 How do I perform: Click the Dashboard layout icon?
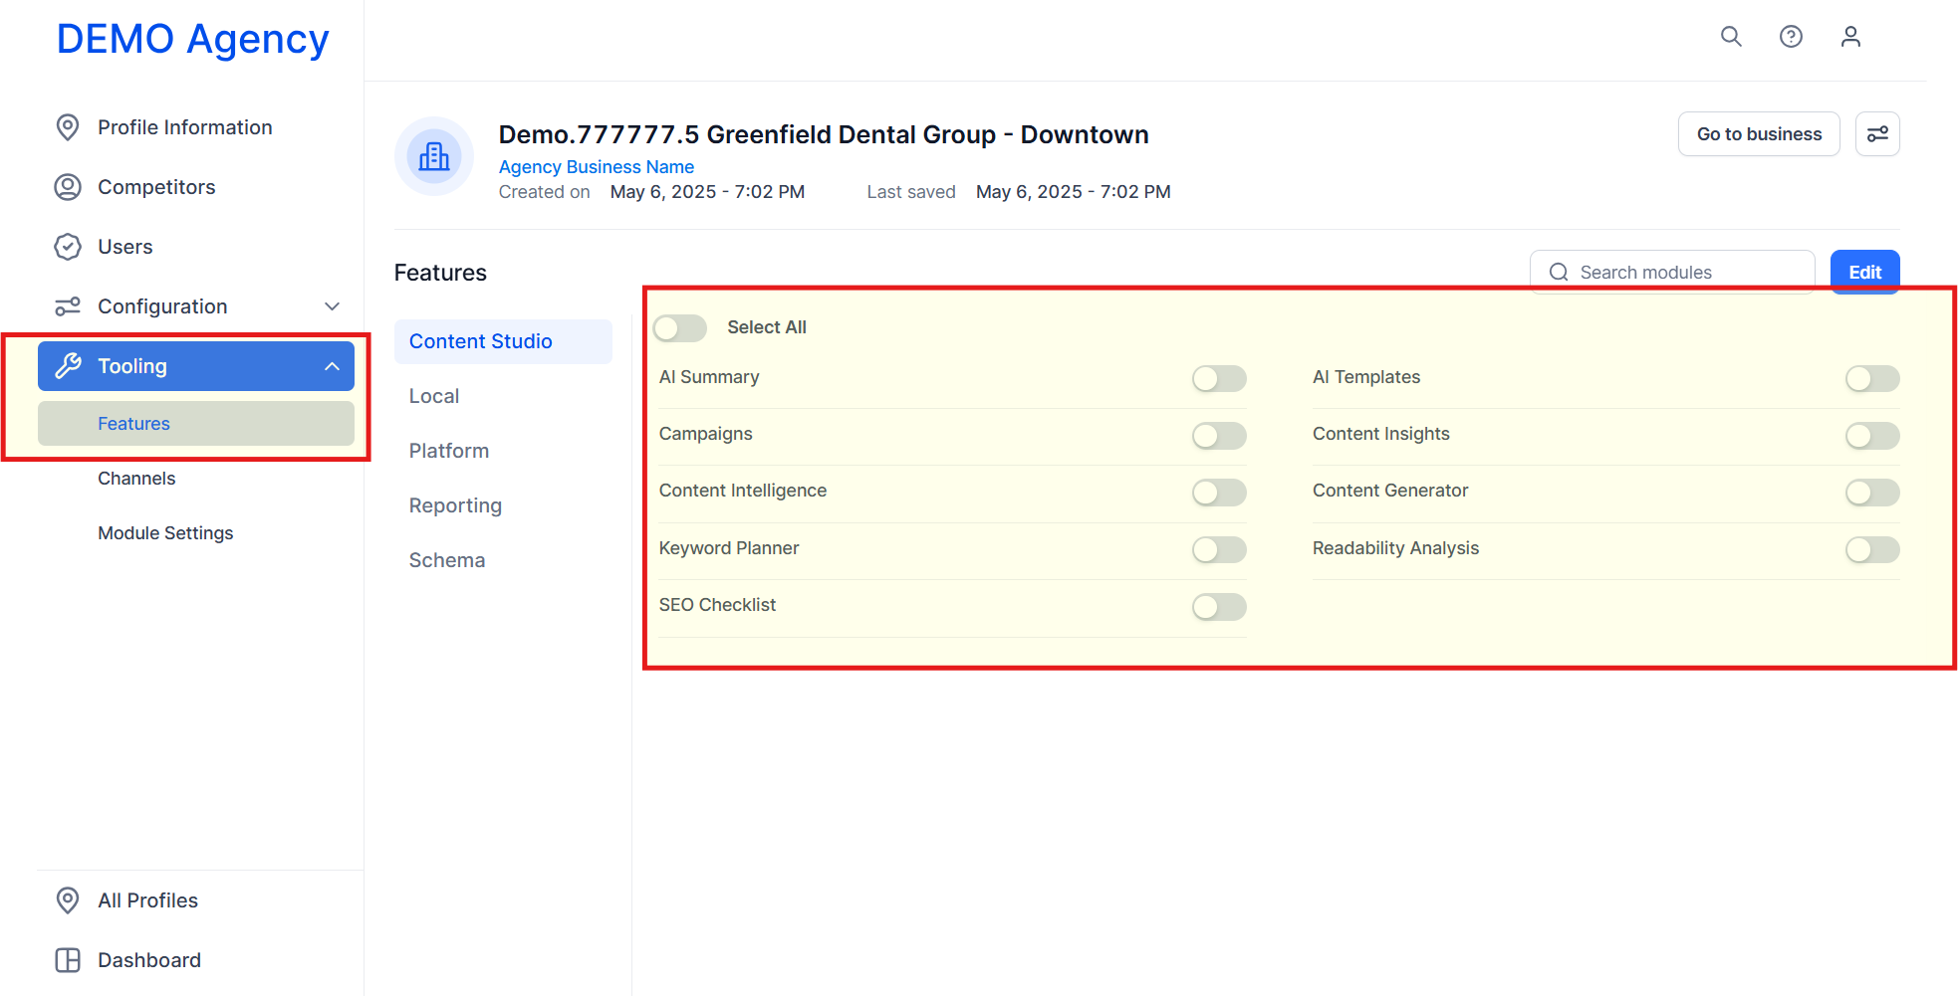[x=68, y=960]
